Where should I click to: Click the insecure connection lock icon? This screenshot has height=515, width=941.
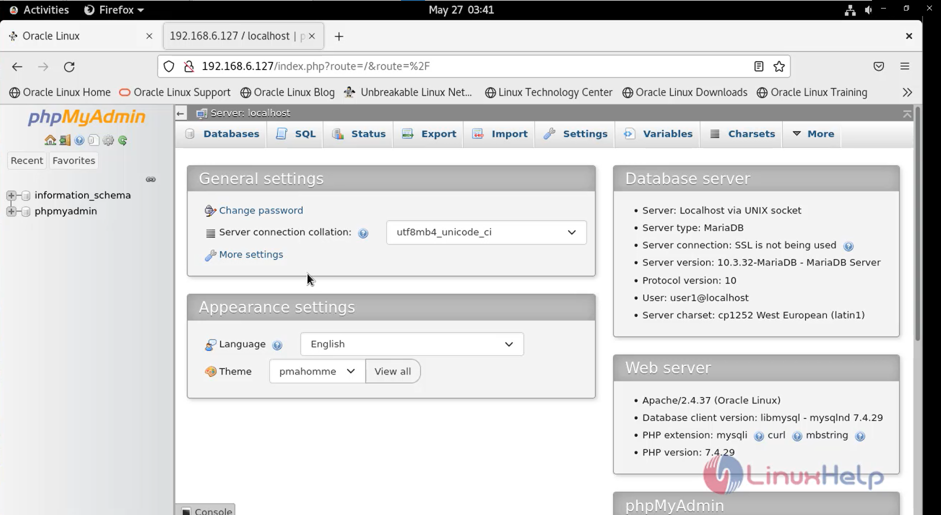[x=189, y=66]
